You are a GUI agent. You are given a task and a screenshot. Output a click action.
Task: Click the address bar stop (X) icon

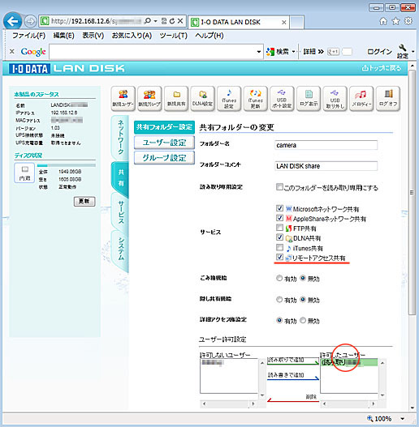(180, 21)
